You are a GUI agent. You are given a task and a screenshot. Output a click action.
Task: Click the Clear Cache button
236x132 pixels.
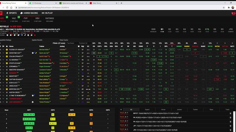click(64, 40)
